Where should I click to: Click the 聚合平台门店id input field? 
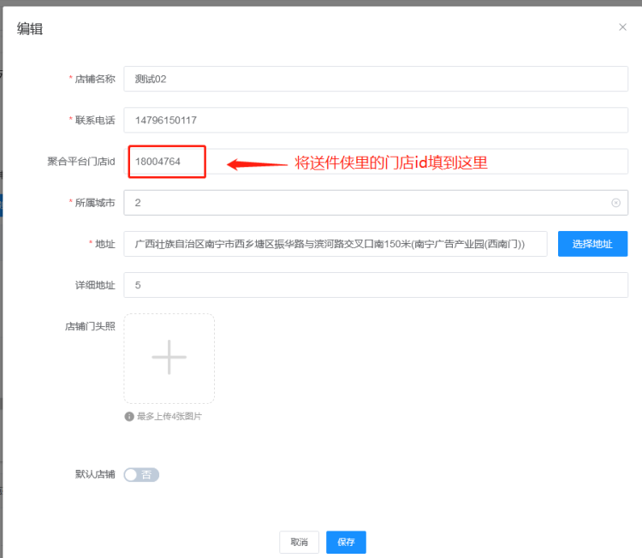376,161
